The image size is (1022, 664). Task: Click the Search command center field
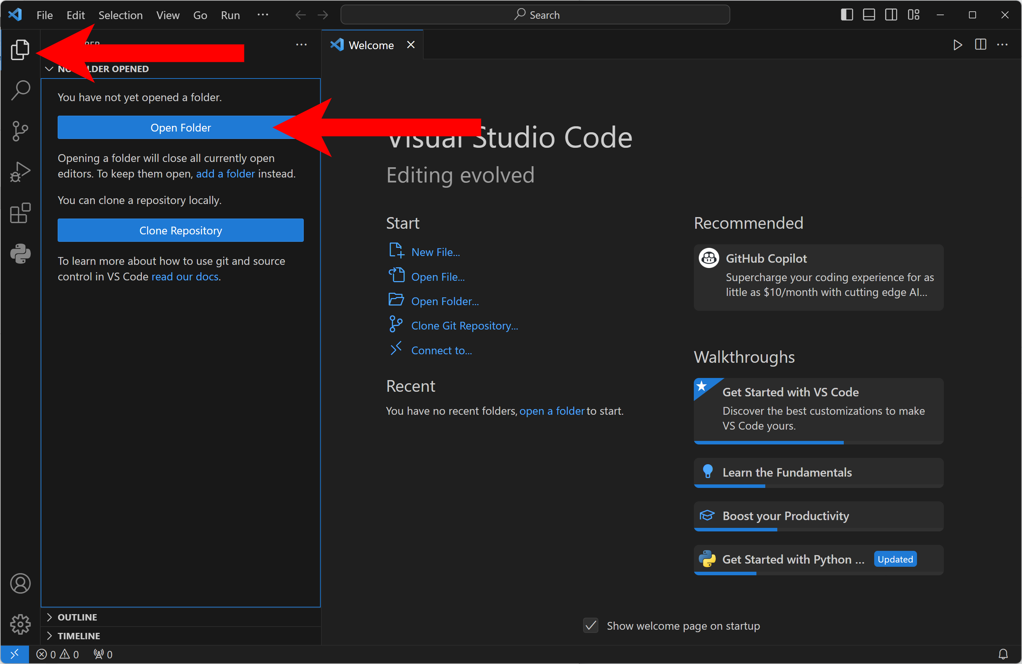[535, 15]
